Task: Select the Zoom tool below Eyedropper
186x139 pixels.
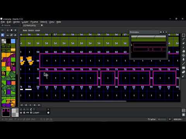Action: pos(183,51)
